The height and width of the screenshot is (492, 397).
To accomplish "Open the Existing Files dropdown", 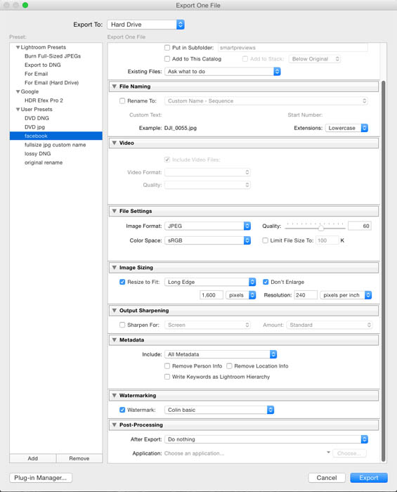I will 223,72.
